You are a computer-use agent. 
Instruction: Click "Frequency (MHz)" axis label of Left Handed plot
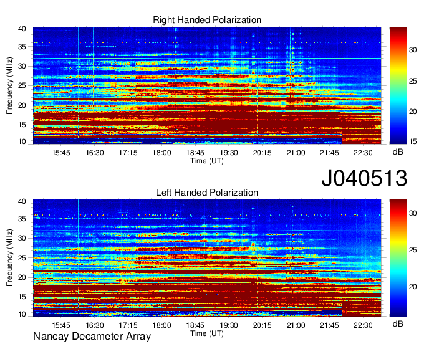click(9, 258)
